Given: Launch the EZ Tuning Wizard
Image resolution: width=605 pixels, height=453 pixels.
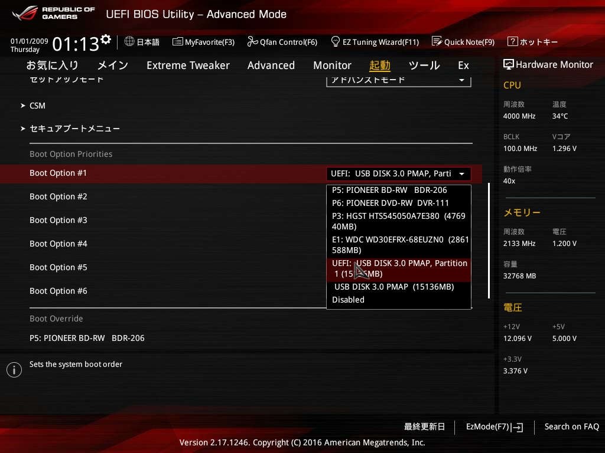Looking at the screenshot, I should click(375, 42).
